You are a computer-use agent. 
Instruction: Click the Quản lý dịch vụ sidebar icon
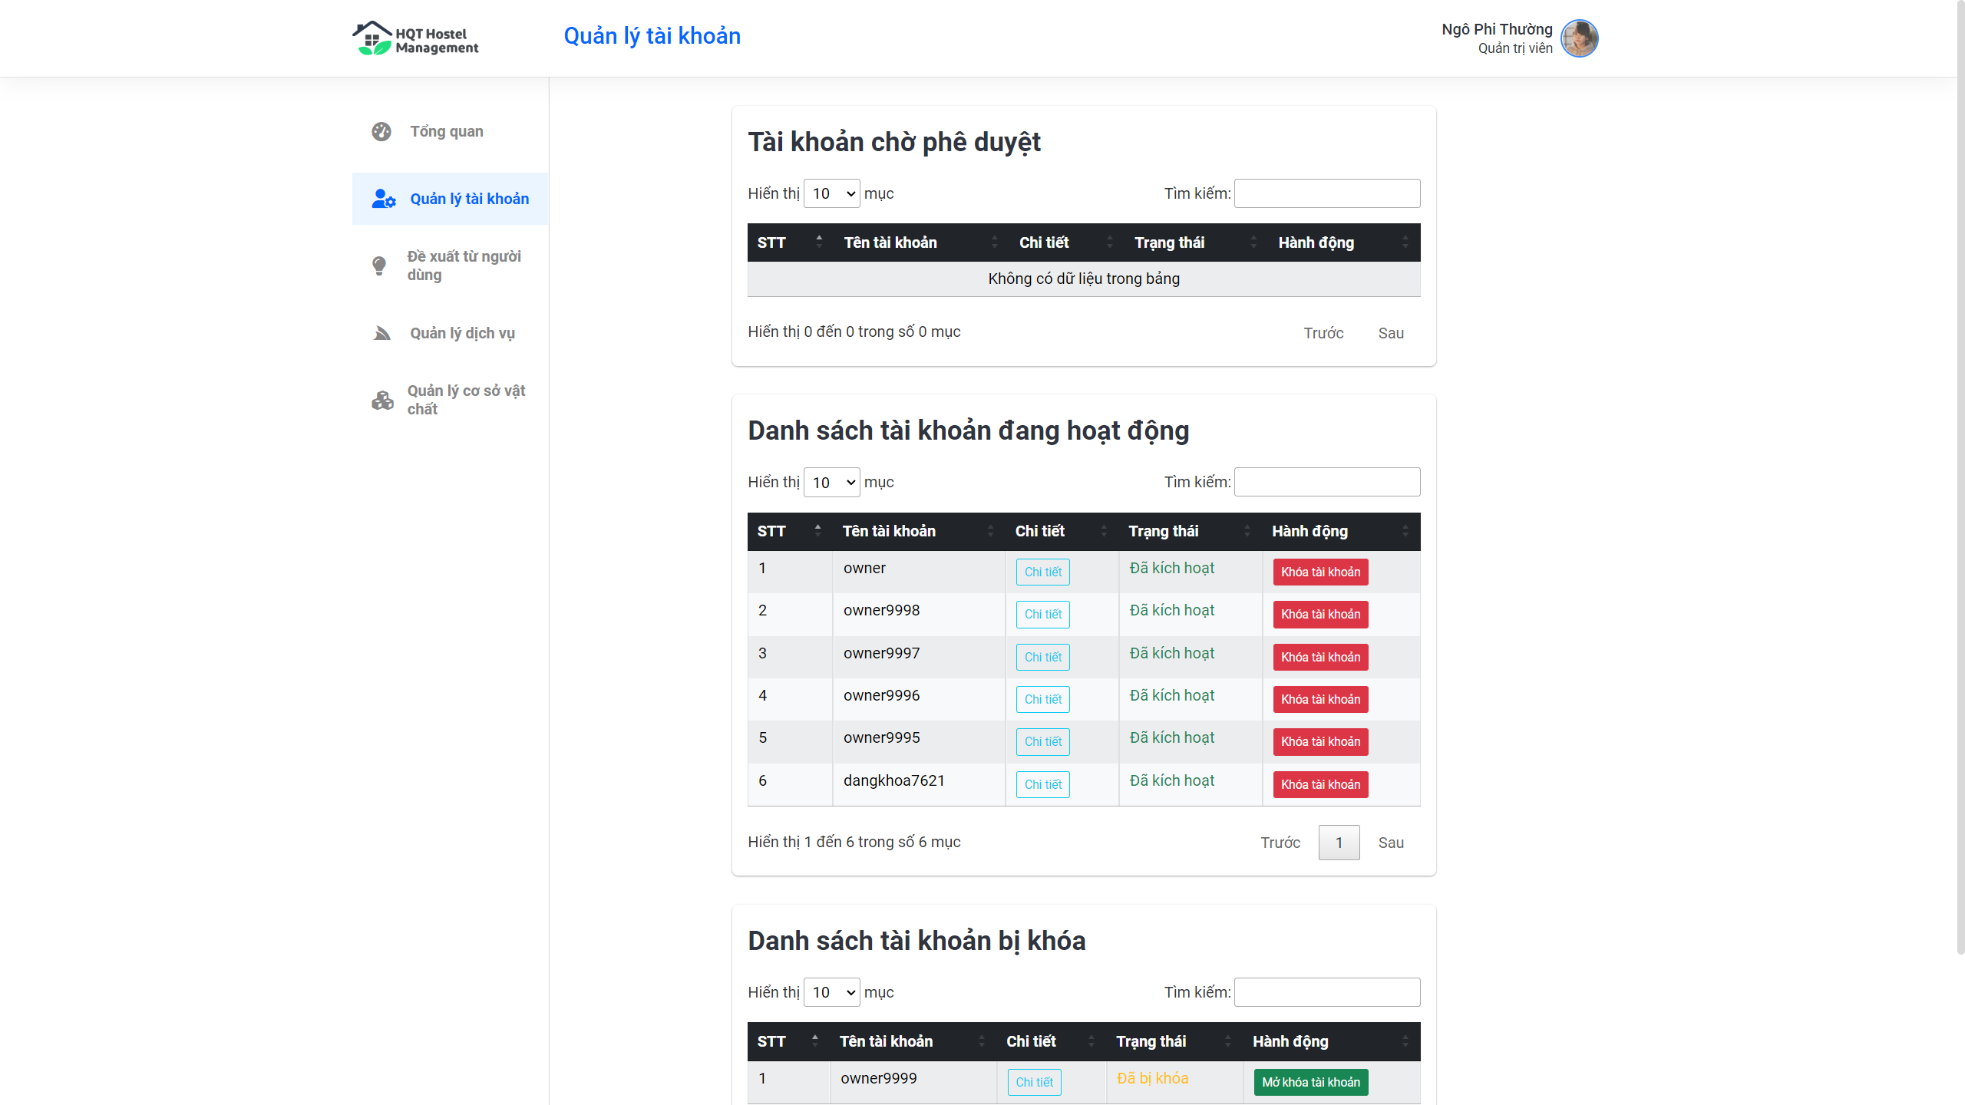(x=381, y=333)
